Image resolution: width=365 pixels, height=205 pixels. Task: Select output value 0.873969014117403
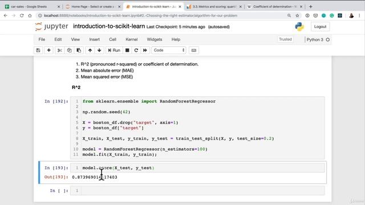[95, 177]
